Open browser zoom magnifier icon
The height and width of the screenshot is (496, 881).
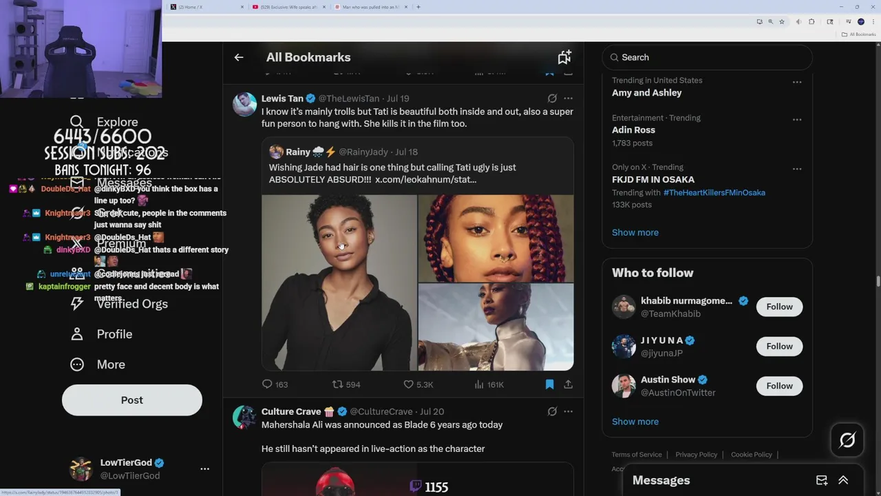pos(770,21)
